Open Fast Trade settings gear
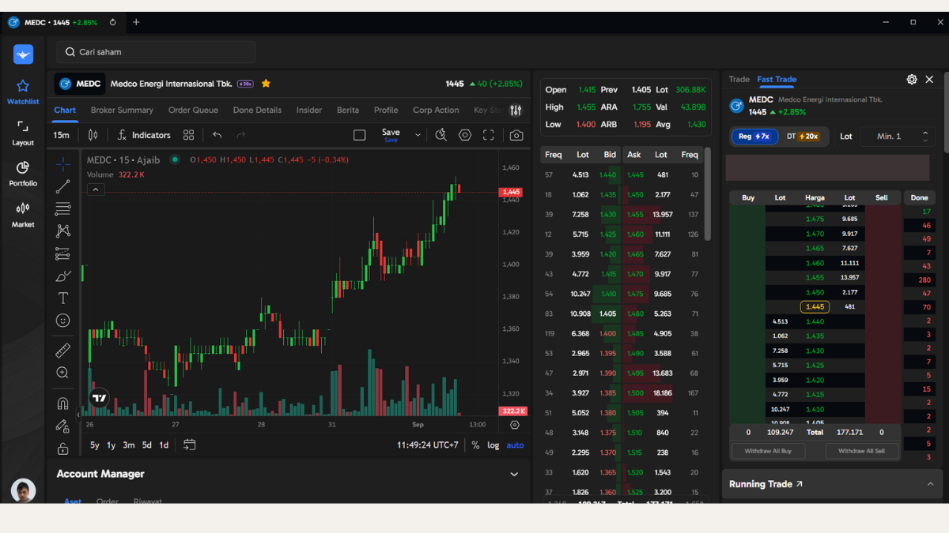 [x=912, y=79]
